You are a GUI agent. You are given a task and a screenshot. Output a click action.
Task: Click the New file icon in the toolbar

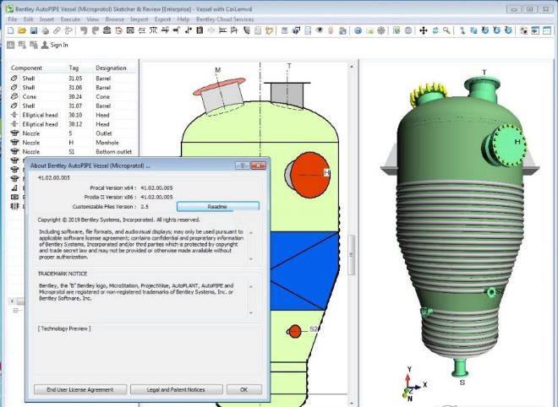click(x=11, y=30)
